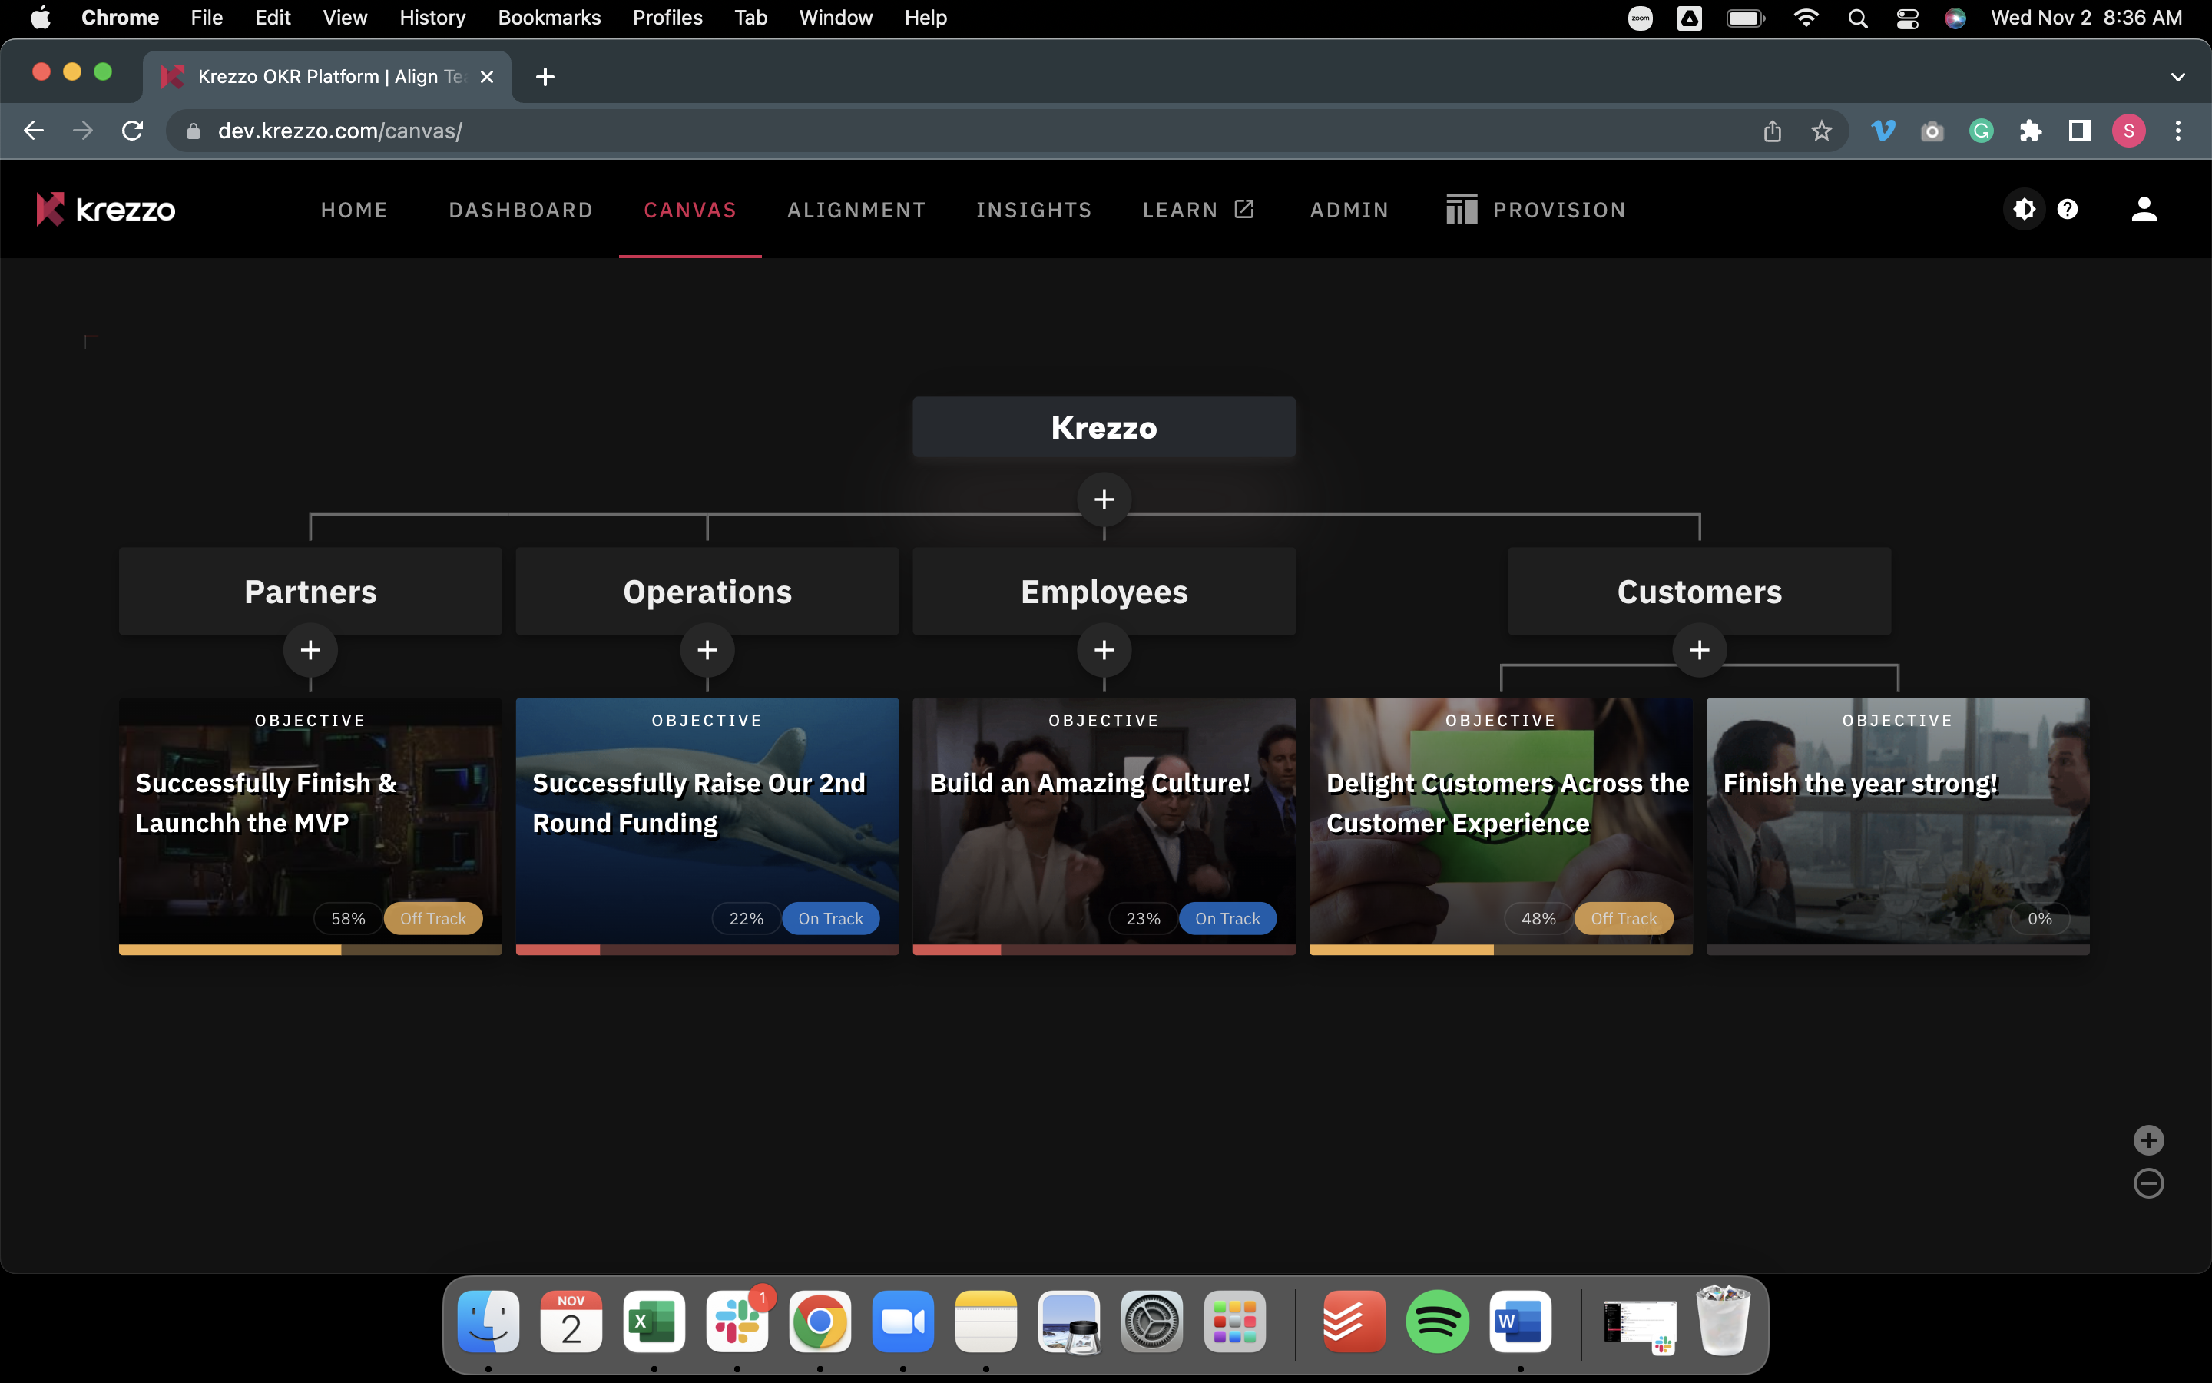Image resolution: width=2212 pixels, height=1383 pixels.
Task: Bookmark this page with the star icon
Action: (1821, 131)
